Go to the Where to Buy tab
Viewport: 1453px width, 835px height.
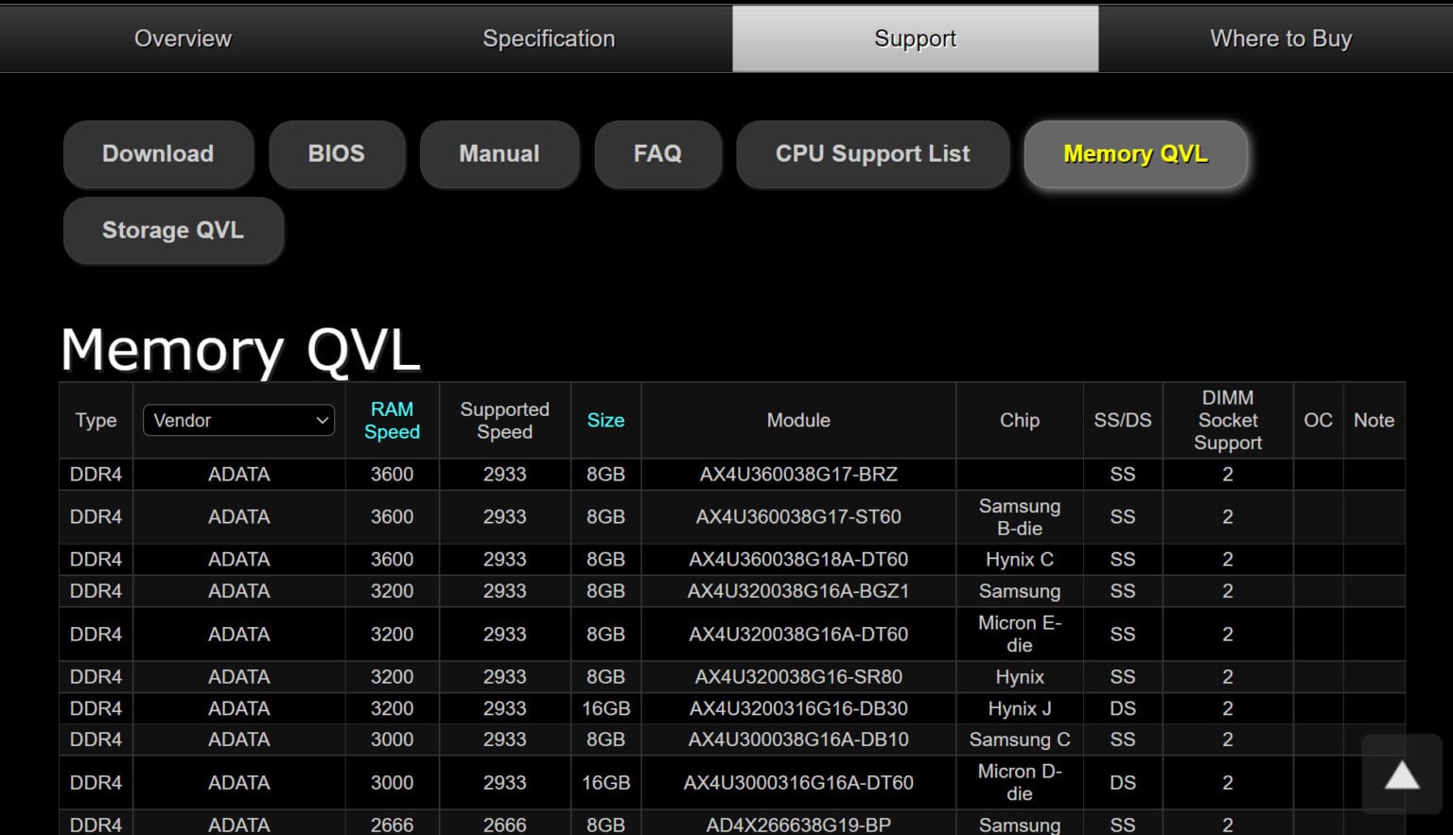point(1280,39)
